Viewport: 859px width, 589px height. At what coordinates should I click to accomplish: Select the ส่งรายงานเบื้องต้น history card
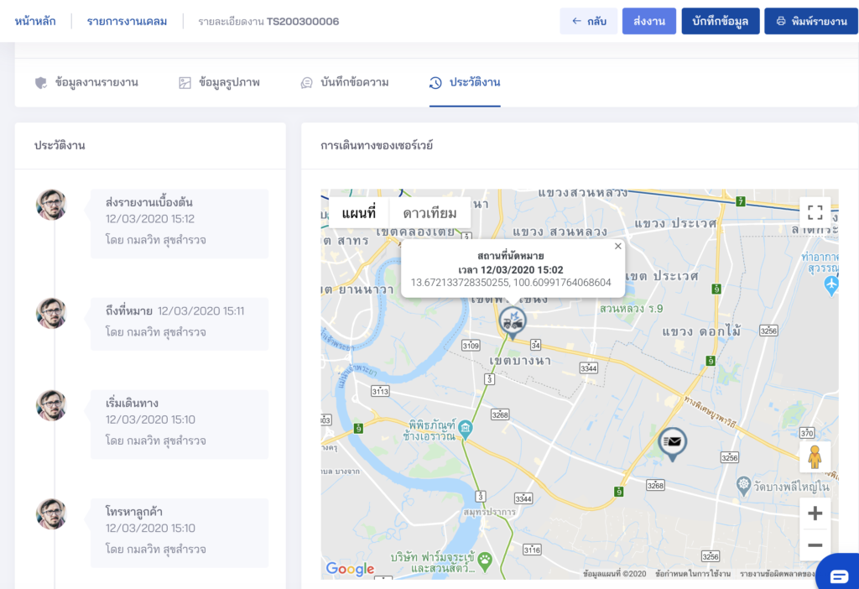(180, 223)
